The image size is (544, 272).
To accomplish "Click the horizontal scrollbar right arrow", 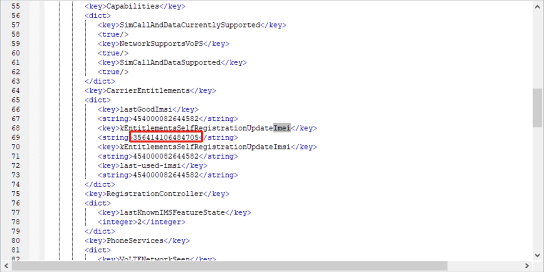I will pos(526,266).
